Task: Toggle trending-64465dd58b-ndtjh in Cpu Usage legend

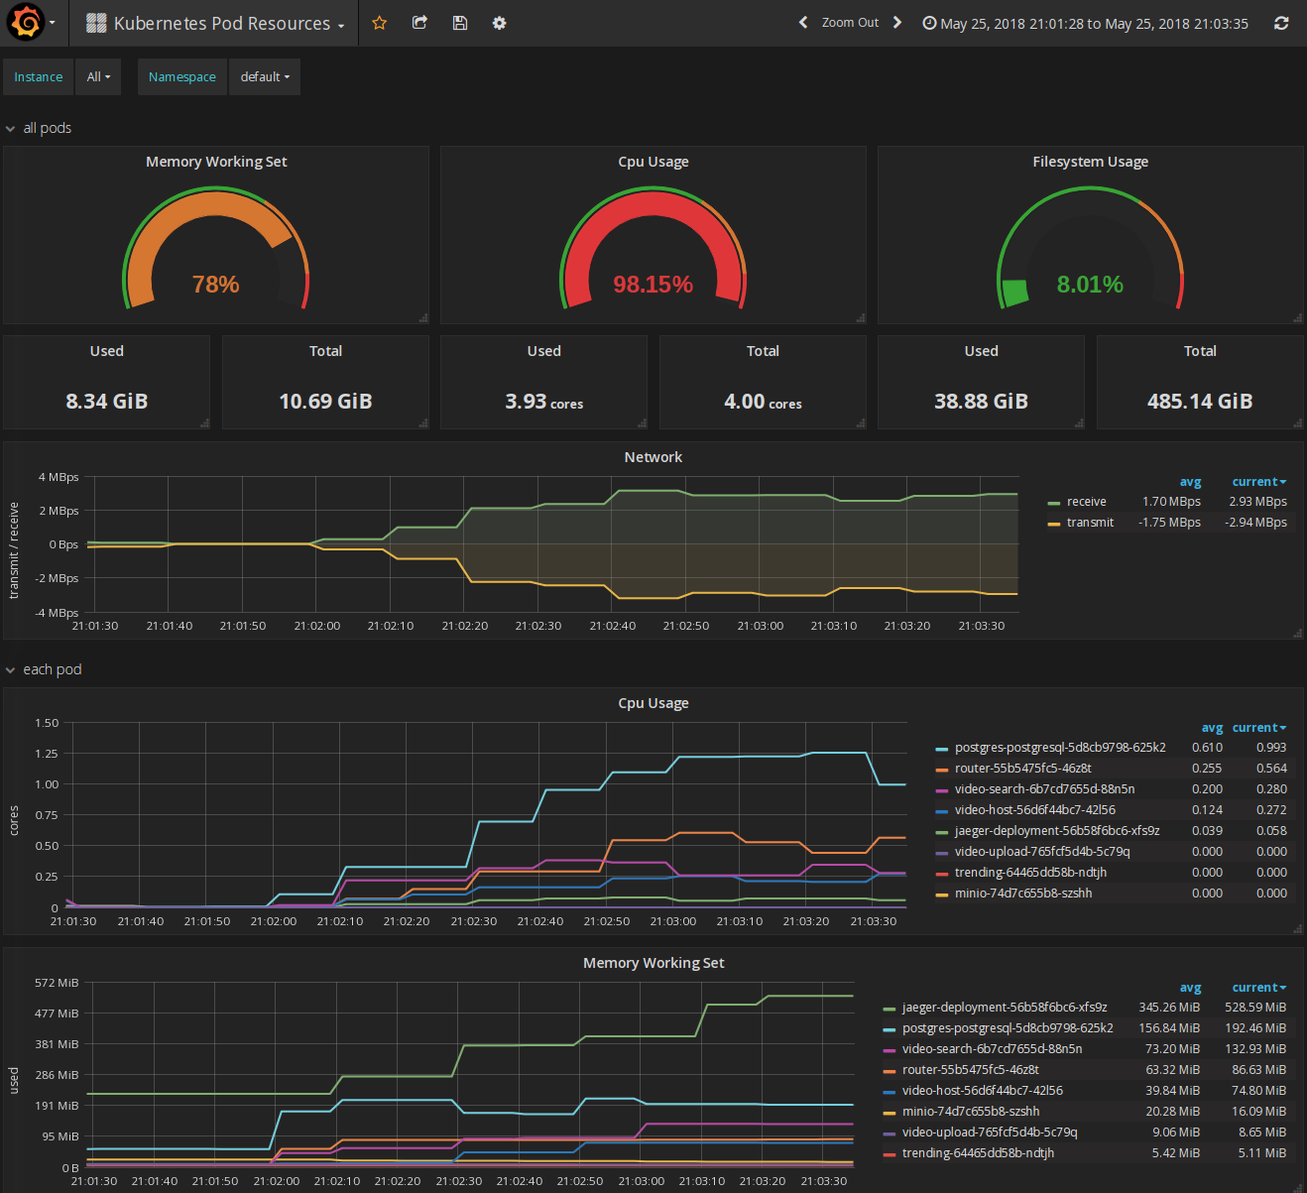Action: tap(1031, 873)
